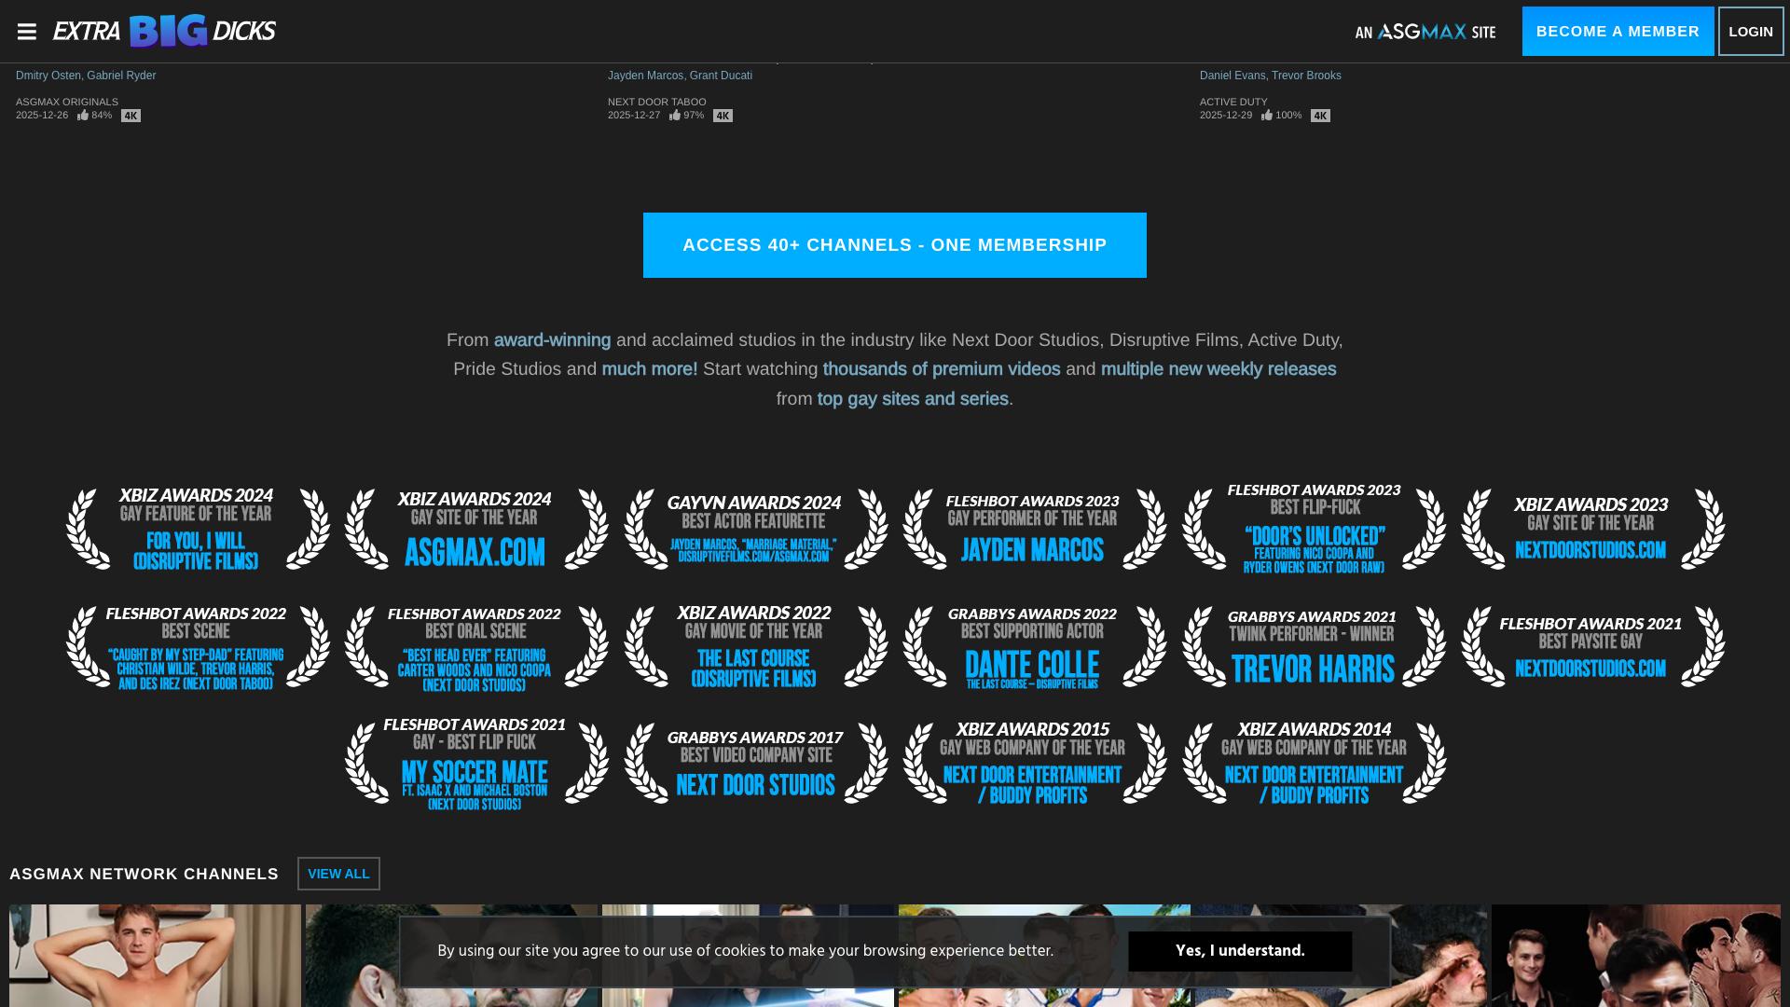Image resolution: width=1790 pixels, height=1007 pixels.
Task: Click thumbs-up icon showing 84% rating
Action: click(x=83, y=116)
